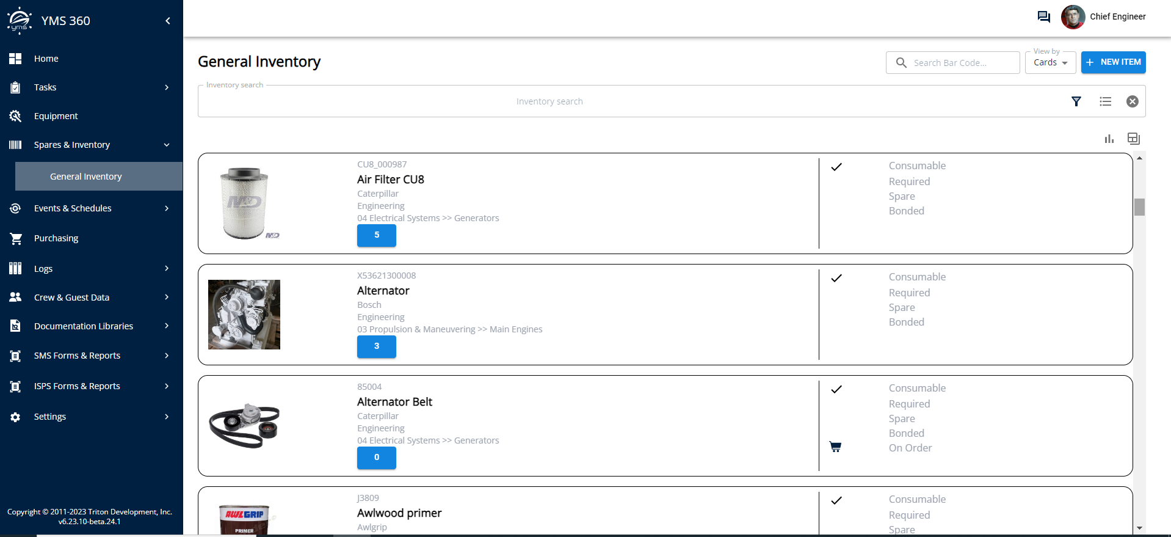Viewport: 1171px width, 537px height.
Task: Toggle the Consumable checkmark on Alternator Belt card
Action: (836, 389)
